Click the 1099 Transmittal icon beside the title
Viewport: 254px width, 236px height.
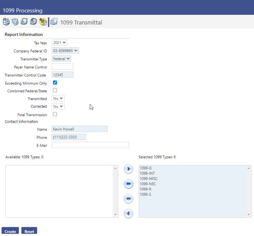[54, 22]
